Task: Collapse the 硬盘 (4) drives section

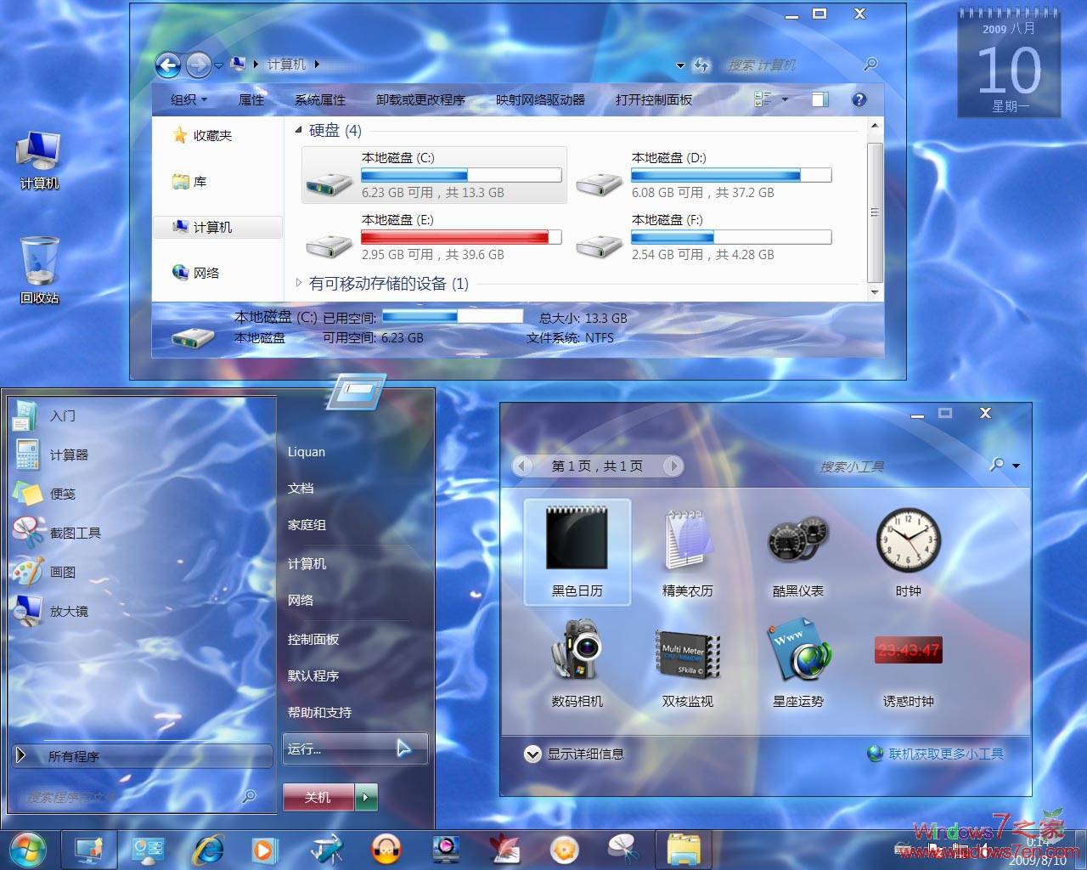Action: [x=299, y=130]
